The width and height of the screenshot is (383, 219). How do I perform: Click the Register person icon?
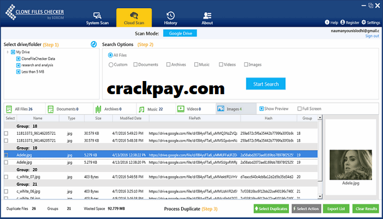[x=343, y=22]
